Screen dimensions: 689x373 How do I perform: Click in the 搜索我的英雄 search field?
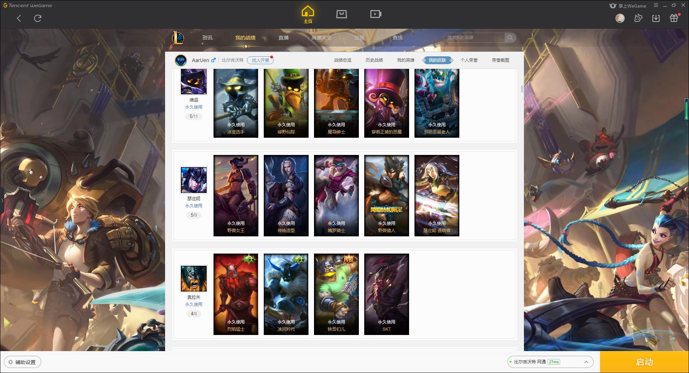474,38
